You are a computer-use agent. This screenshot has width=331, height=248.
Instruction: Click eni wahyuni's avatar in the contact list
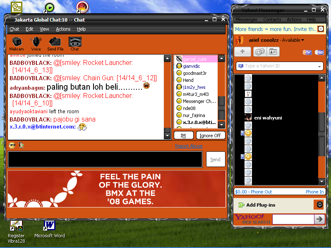(248, 117)
